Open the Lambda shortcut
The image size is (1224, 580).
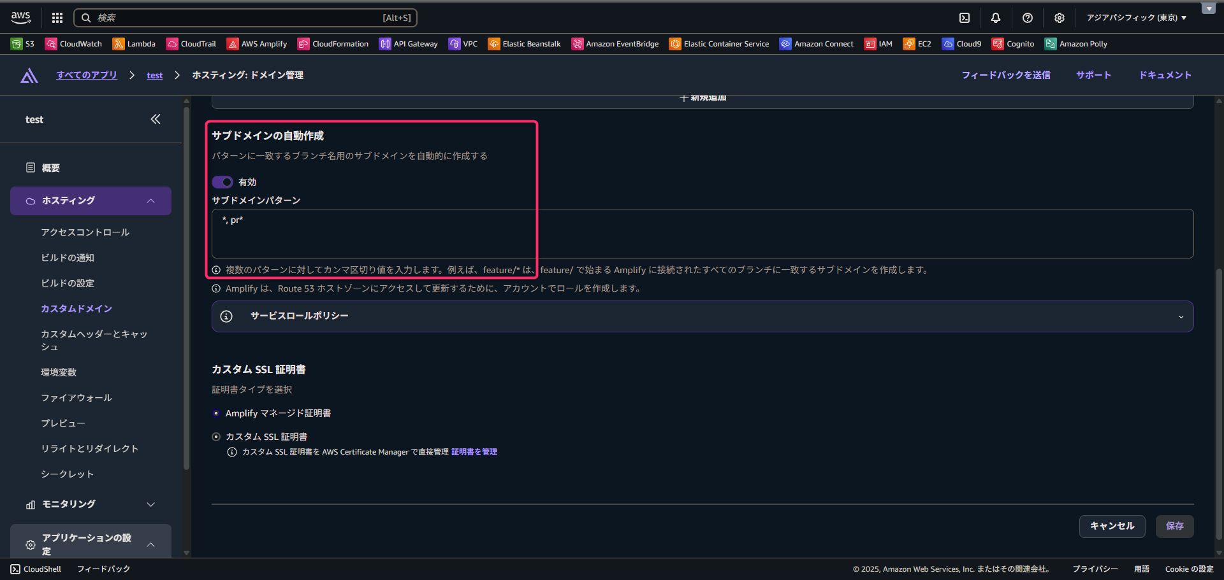(134, 44)
